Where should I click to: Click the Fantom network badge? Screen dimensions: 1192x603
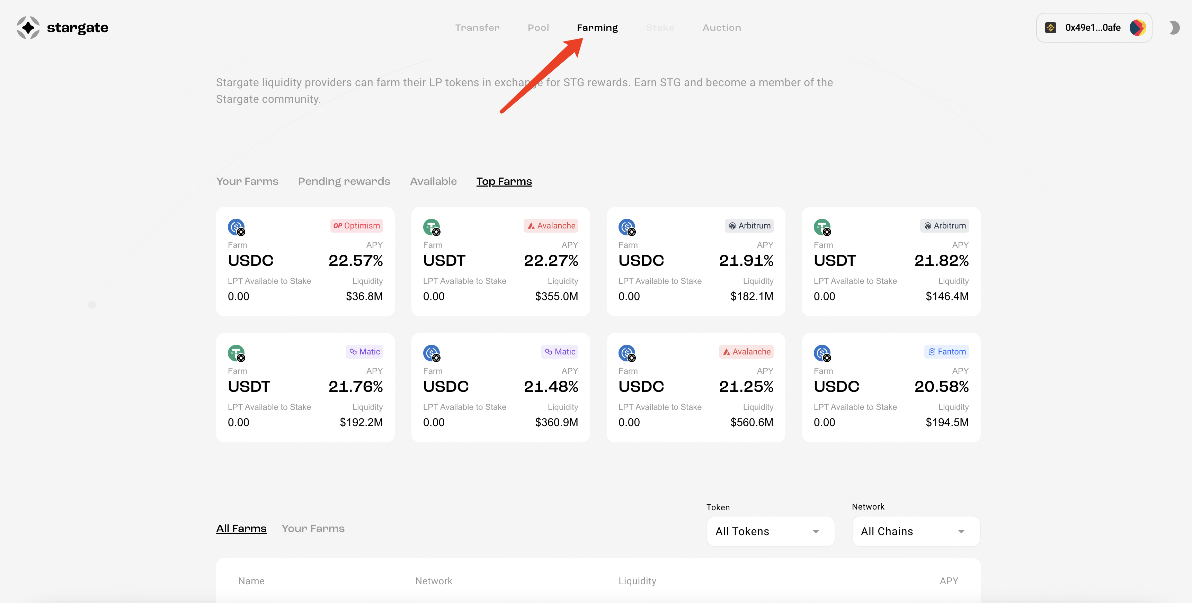point(946,351)
